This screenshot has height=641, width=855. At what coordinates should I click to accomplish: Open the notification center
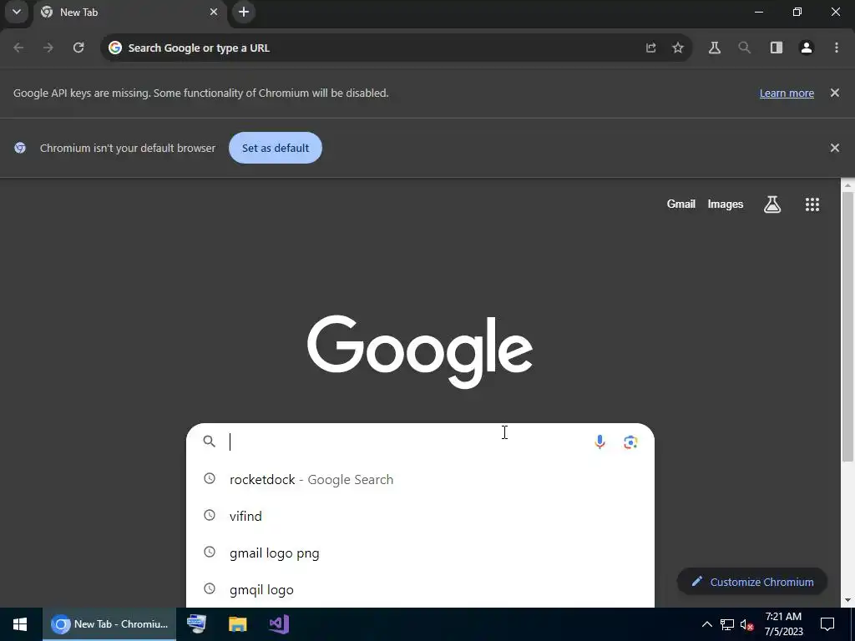pyautogui.click(x=827, y=624)
